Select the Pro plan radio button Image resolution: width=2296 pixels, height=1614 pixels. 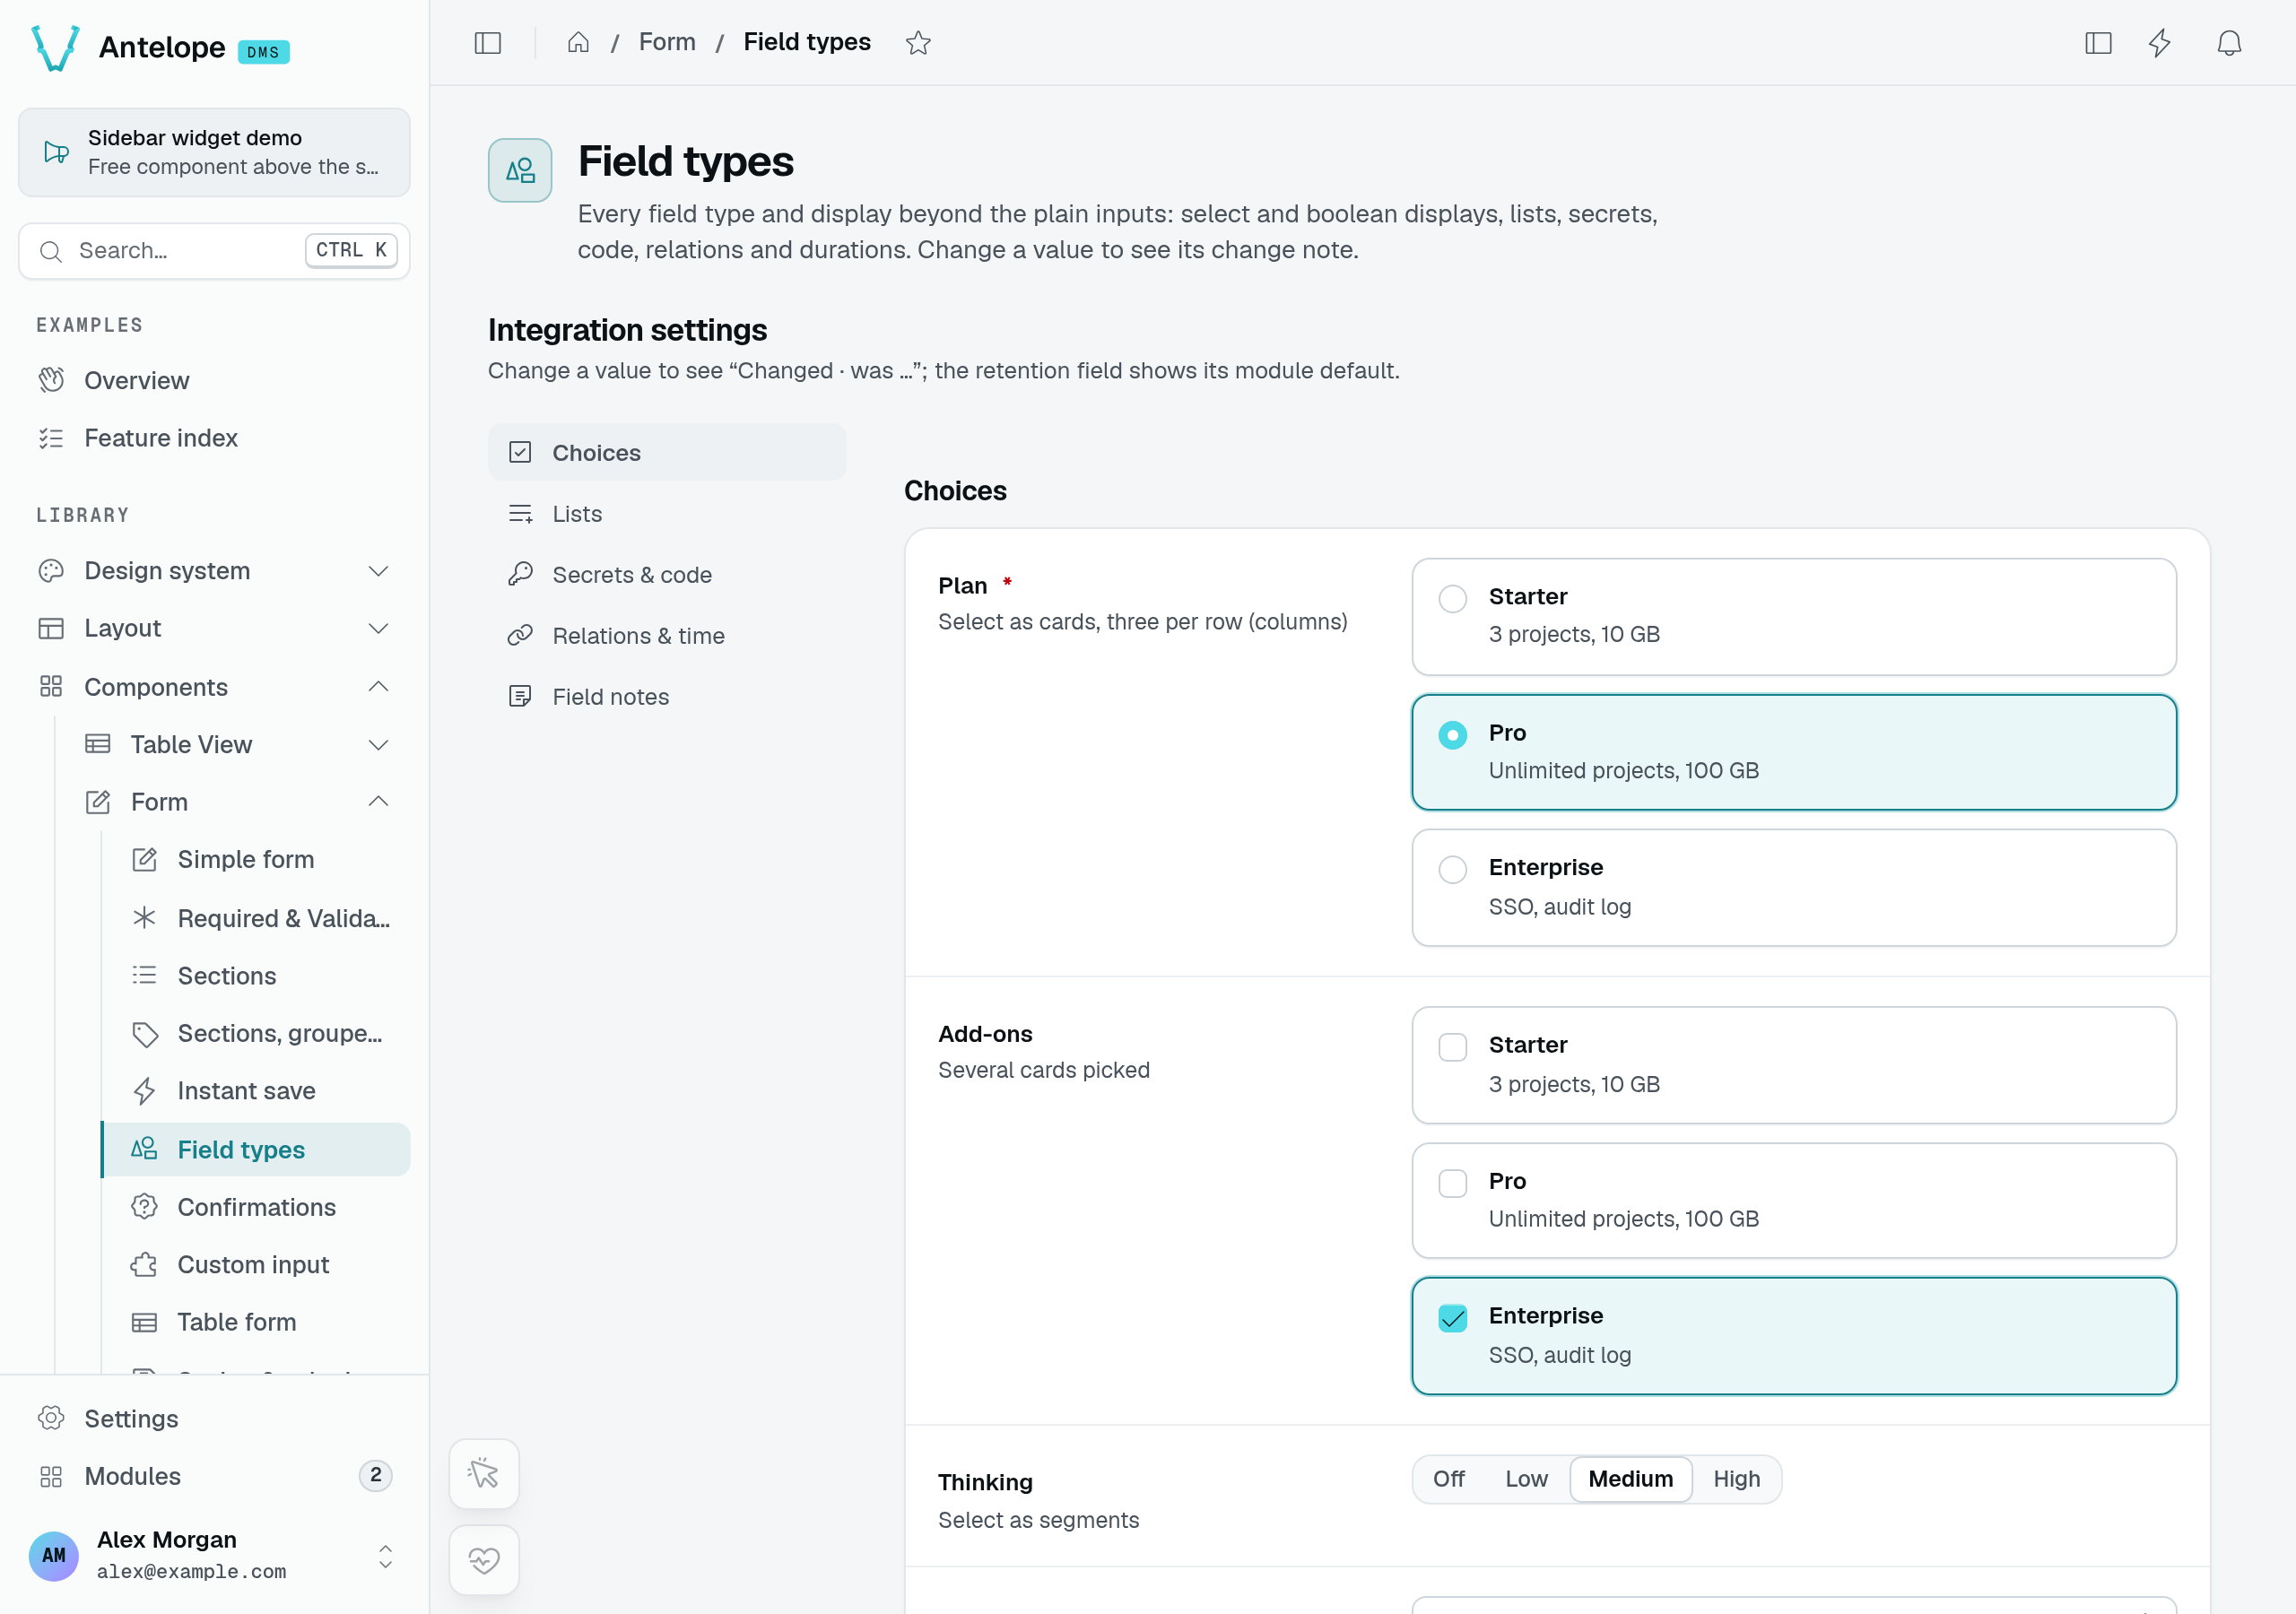(1452, 735)
